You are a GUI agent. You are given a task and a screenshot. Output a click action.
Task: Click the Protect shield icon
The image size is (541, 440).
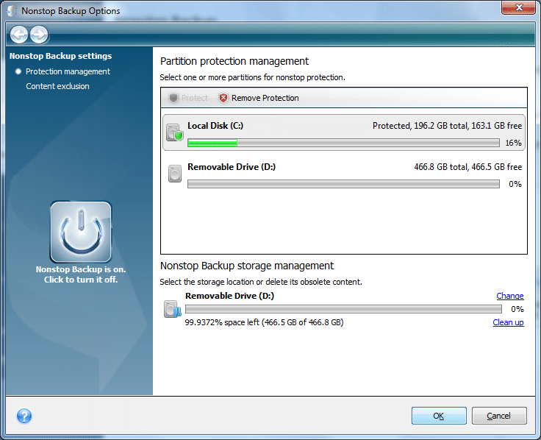(x=173, y=98)
